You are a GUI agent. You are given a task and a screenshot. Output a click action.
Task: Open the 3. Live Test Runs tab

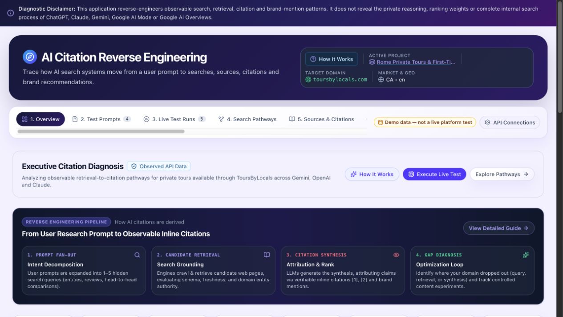(x=174, y=119)
